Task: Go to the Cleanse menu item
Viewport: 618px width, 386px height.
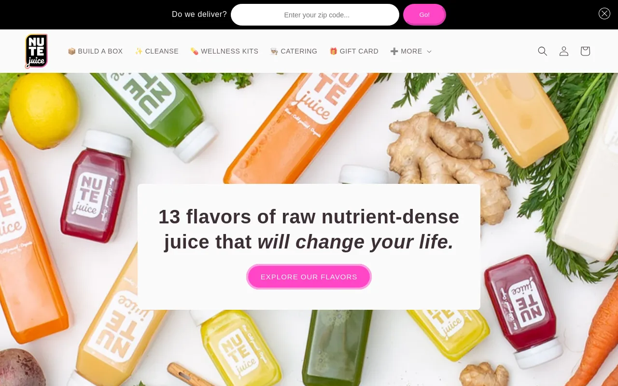Action: click(x=157, y=51)
